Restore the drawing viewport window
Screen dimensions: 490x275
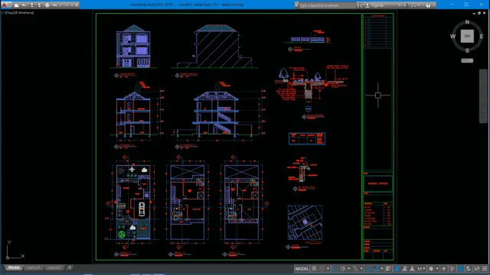tap(479, 13)
